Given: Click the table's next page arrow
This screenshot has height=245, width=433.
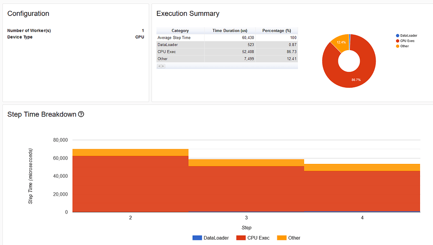Looking at the screenshot, I should pos(163,66).
